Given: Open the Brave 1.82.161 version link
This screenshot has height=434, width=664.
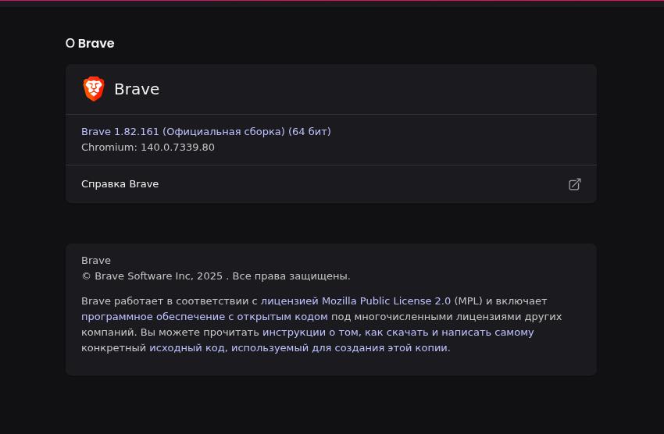Looking at the screenshot, I should [205, 131].
